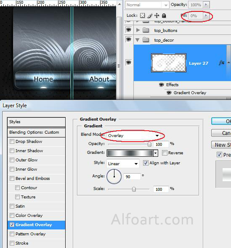The height and width of the screenshot is (248, 231).
Task: Click the lock position move icon
Action: [157, 16]
